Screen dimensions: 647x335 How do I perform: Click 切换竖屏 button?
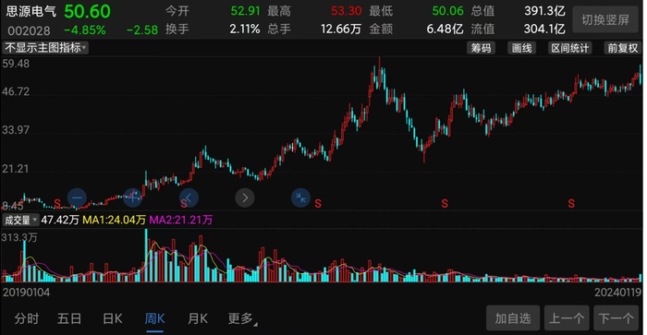pyautogui.click(x=605, y=19)
